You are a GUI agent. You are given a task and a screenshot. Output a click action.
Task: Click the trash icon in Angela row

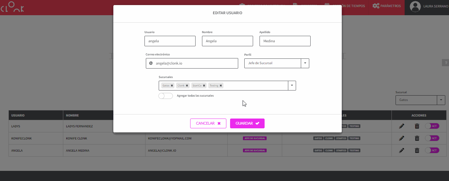coord(417,150)
